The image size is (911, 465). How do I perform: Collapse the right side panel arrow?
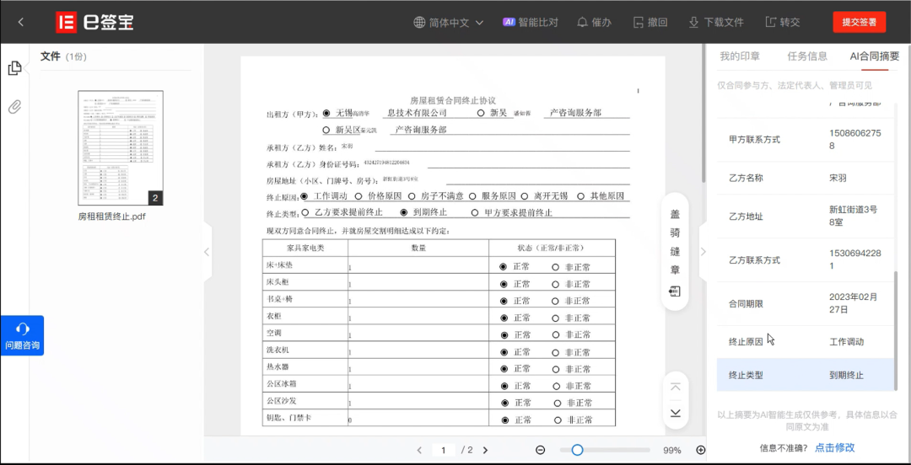[703, 252]
